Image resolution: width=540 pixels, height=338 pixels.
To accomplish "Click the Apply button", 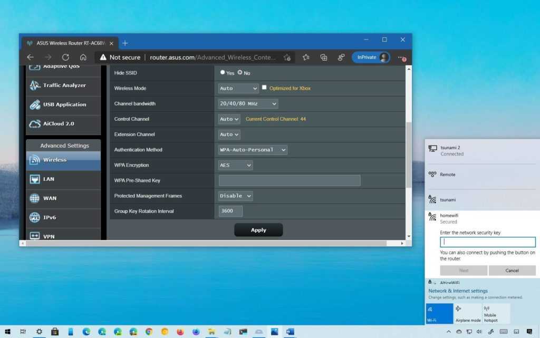I will click(258, 230).
